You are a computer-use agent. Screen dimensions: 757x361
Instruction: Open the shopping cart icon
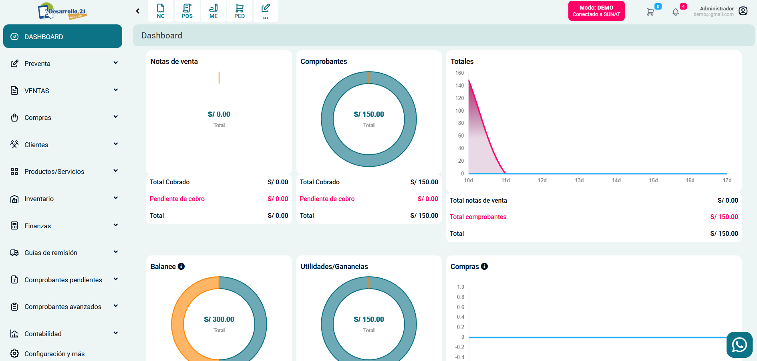click(x=650, y=12)
